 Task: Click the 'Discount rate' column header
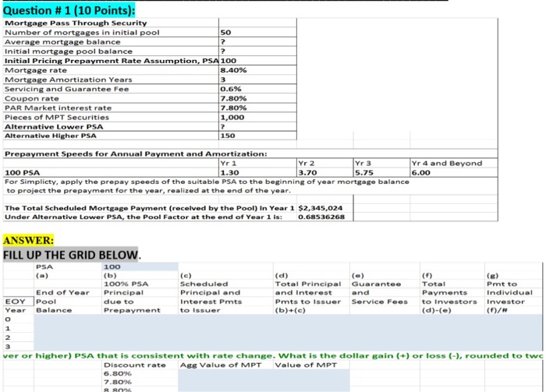pyautogui.click(x=135, y=365)
